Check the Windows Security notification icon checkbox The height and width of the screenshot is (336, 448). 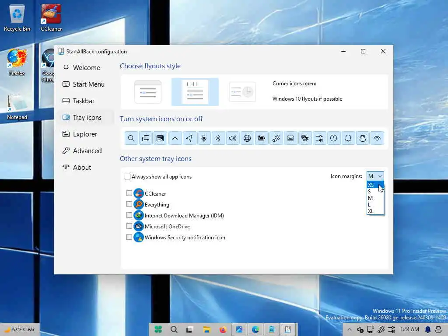[129, 237]
